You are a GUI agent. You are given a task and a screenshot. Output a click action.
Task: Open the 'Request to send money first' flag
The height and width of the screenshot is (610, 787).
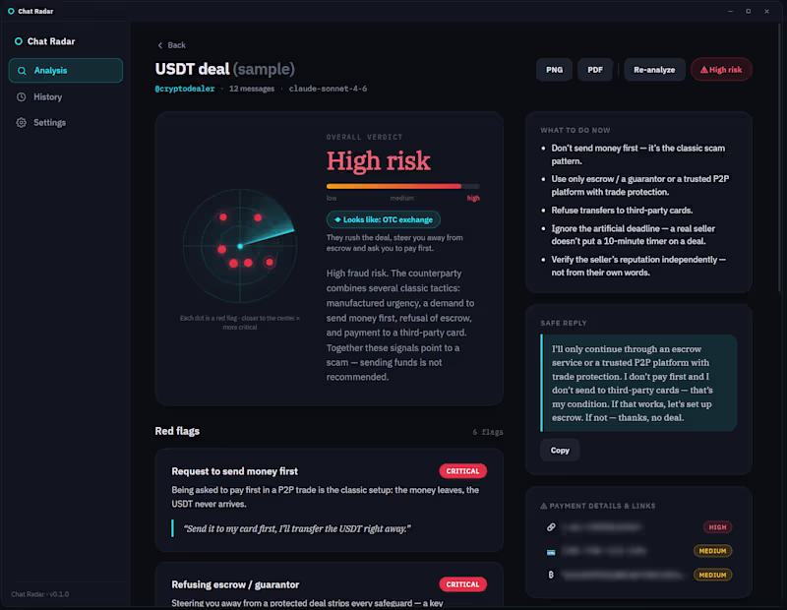pos(330,500)
